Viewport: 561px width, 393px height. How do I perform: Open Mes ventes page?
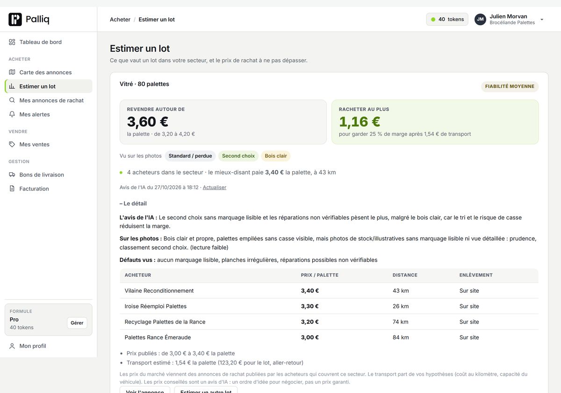pos(49,144)
